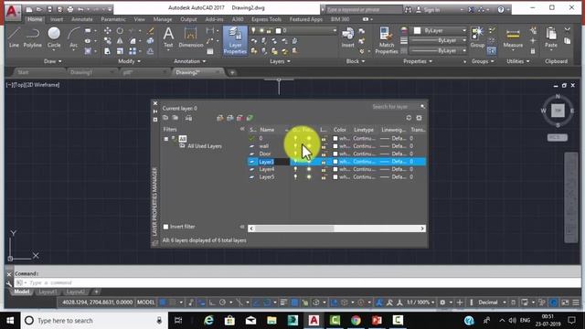Toggle lock icon for wall layer
The height and width of the screenshot is (329, 585).
[x=324, y=146]
